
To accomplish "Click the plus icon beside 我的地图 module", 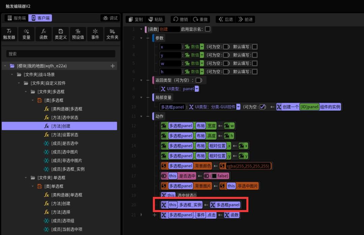I will tap(113, 66).
